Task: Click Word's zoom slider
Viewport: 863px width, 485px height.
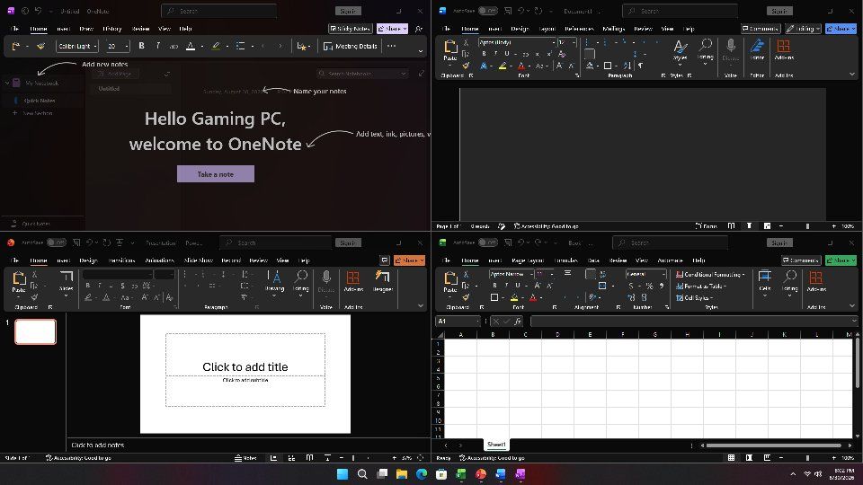Action: (807, 226)
